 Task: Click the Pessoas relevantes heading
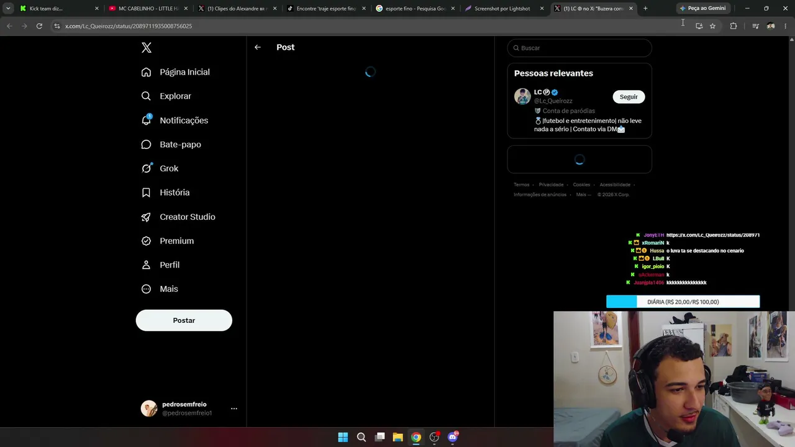pyautogui.click(x=553, y=73)
